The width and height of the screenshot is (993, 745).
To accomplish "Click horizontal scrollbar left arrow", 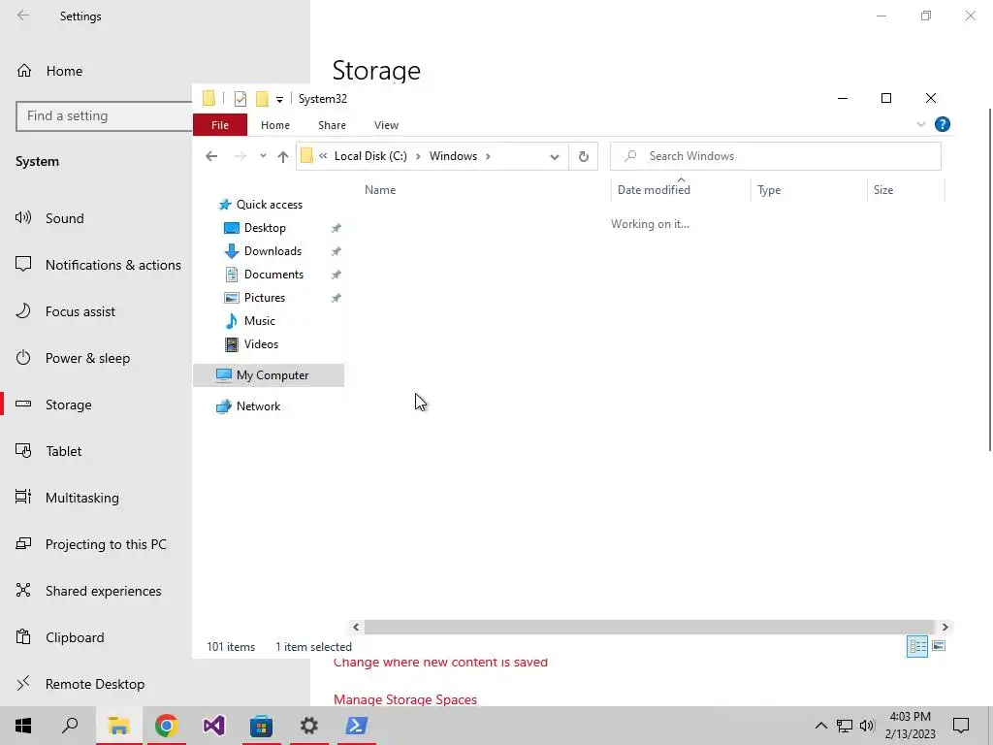I will click(356, 628).
